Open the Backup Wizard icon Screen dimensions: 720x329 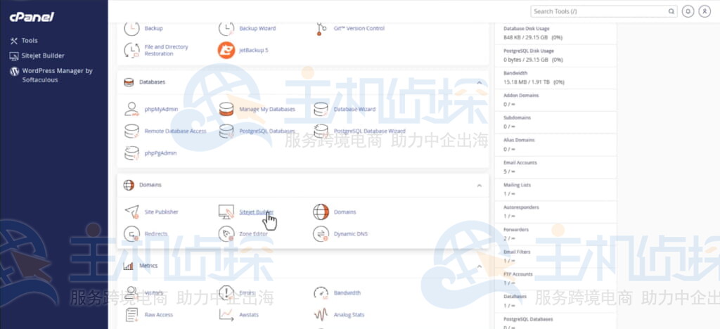pyautogui.click(x=226, y=28)
